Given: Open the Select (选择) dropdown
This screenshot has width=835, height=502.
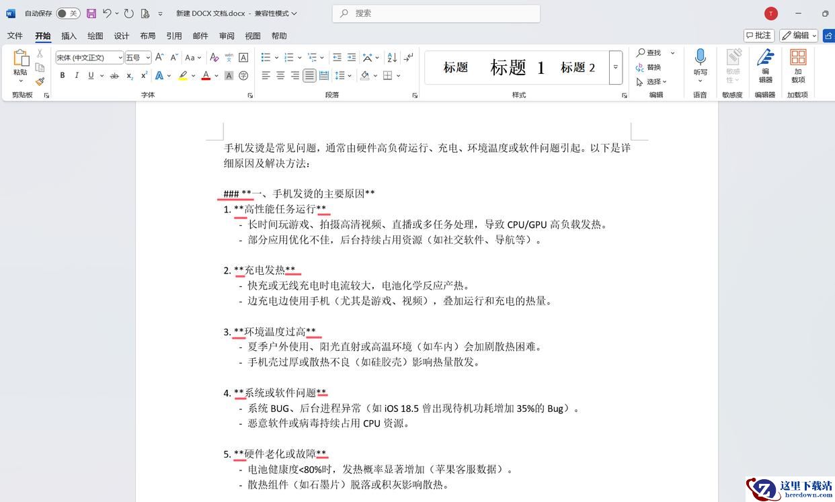Looking at the screenshot, I should [651, 81].
